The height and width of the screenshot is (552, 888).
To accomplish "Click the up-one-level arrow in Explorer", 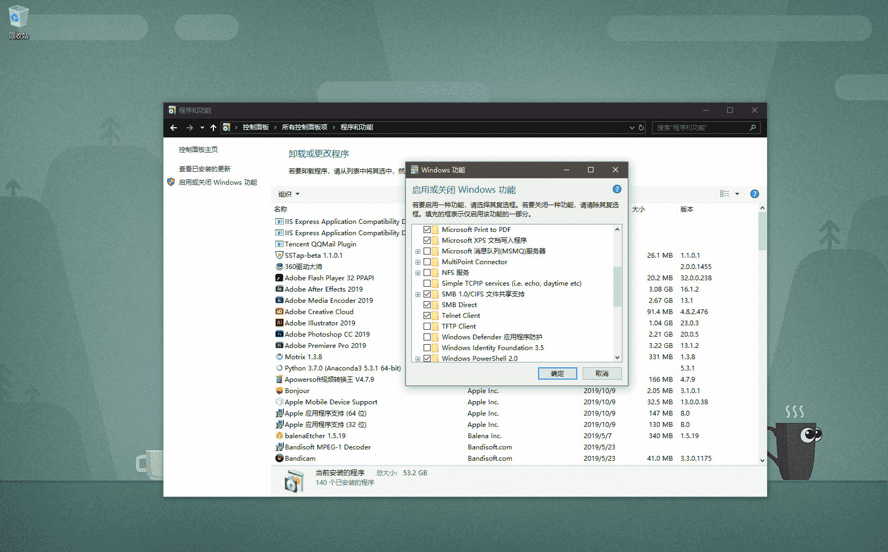I will (x=213, y=127).
